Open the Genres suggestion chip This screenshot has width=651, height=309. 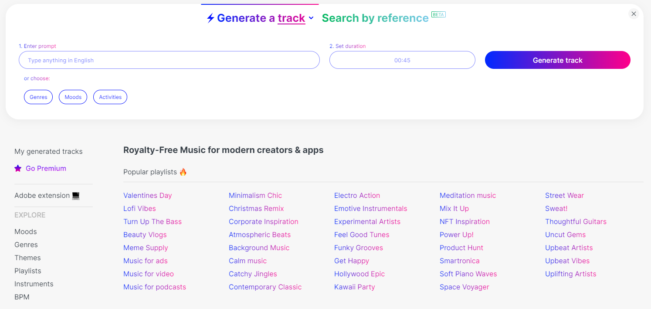(38, 97)
